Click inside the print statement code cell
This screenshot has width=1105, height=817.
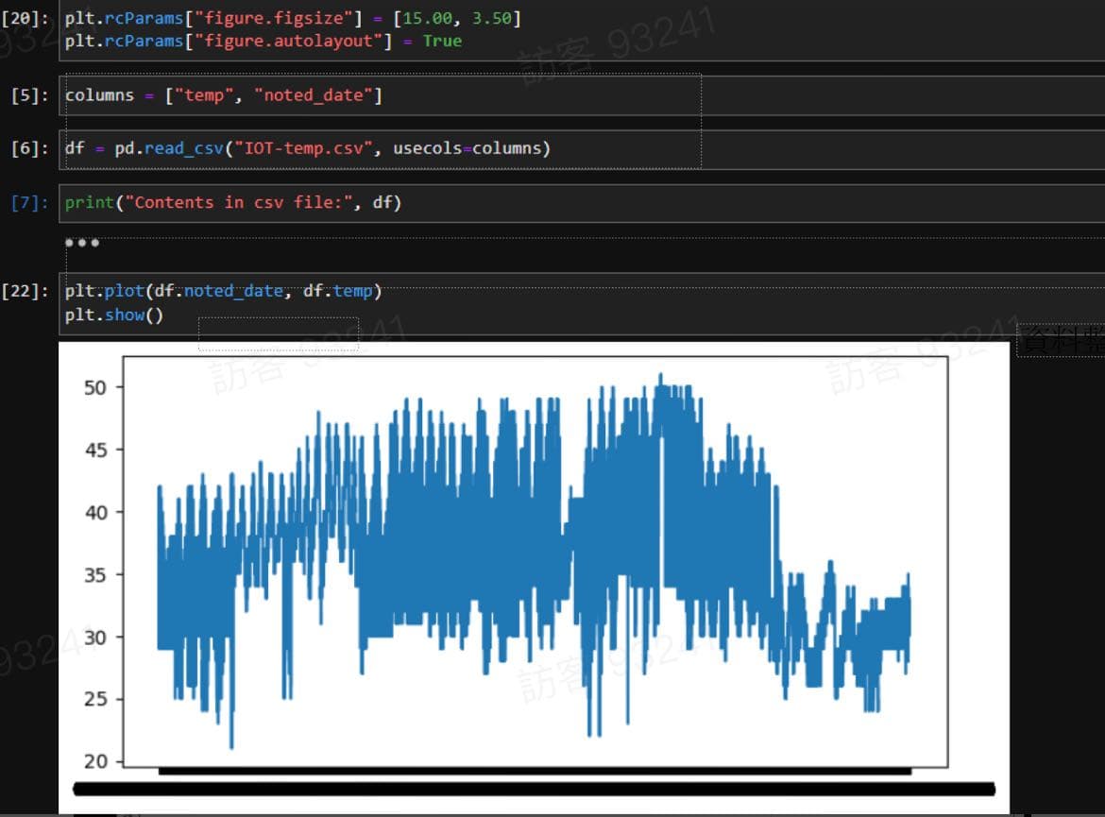(x=661, y=202)
